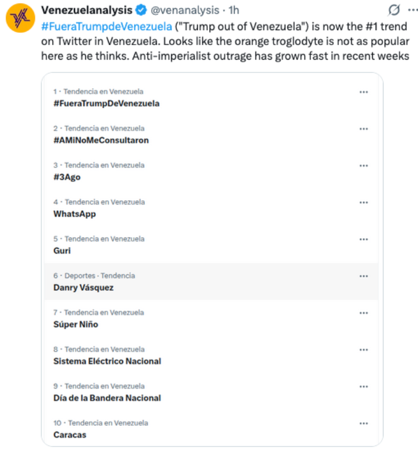
Task: Open three-dot menu beside WhatsApp trend
Action: (364, 202)
